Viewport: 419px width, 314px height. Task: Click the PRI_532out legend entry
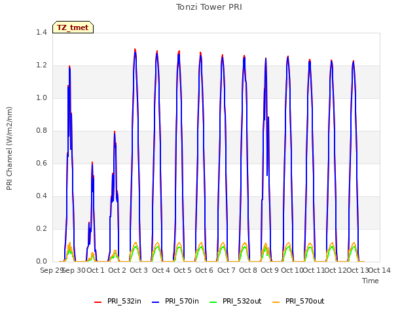click(x=236, y=301)
